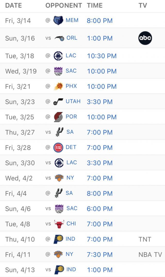Click the Detroit Pistons logo

58,148
